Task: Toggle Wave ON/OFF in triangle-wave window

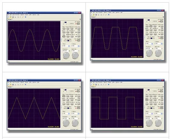Action: (x=78, y=108)
